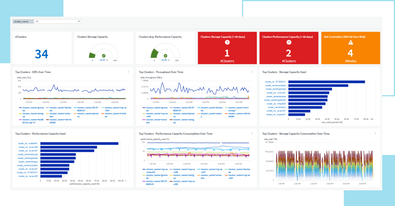Toggle mn1-ontap1 series in Throughput legend

point(239,109)
